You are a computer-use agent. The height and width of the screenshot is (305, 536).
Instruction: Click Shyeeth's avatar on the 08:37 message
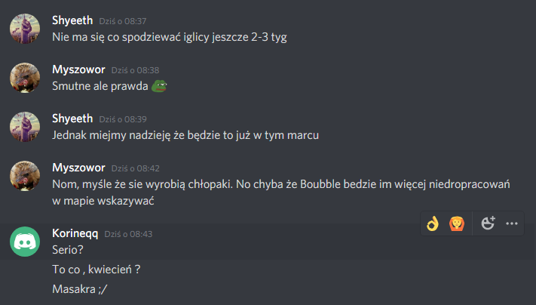[x=25, y=29]
